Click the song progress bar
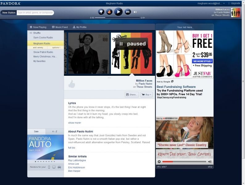Viewport: 245px width, 185px height. tap(117, 18)
